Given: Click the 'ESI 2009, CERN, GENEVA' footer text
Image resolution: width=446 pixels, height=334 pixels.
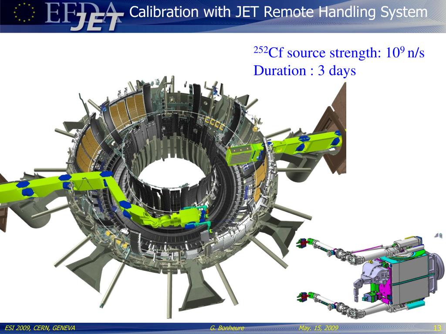Looking at the screenshot, I should pyautogui.click(x=40, y=328).
